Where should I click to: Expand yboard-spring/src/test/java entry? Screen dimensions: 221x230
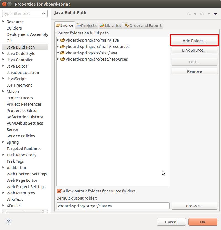click(x=58, y=52)
